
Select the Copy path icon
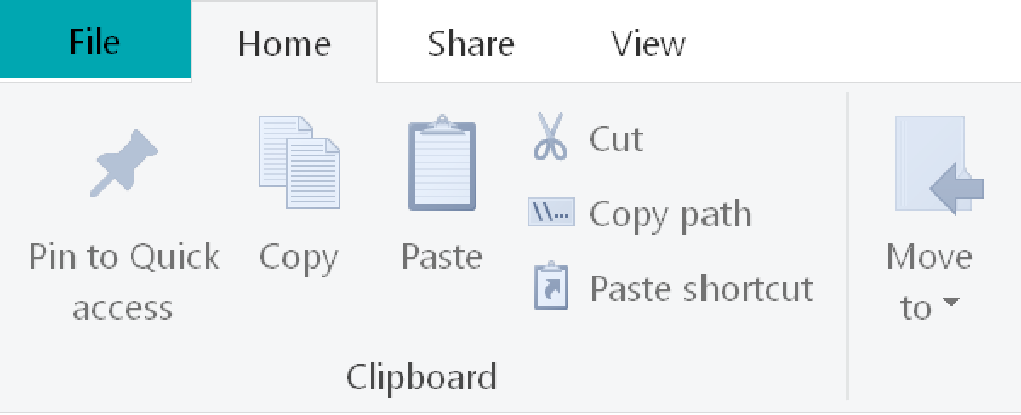pos(550,213)
